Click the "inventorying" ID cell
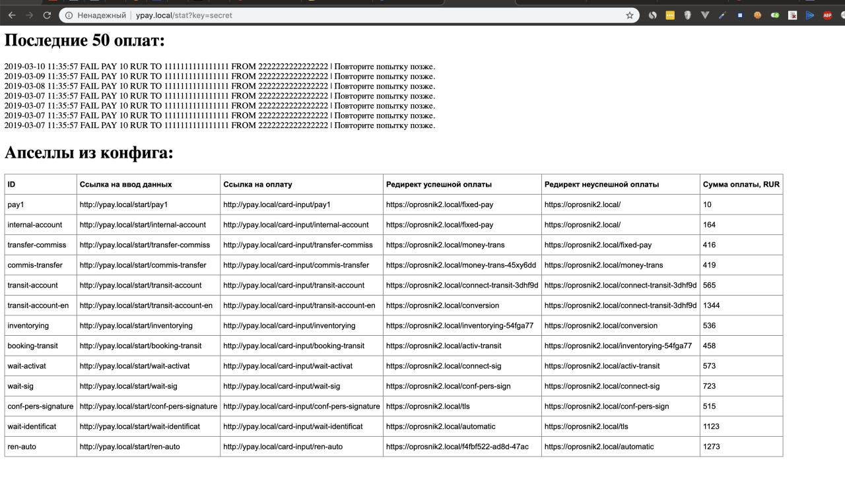 click(41, 326)
